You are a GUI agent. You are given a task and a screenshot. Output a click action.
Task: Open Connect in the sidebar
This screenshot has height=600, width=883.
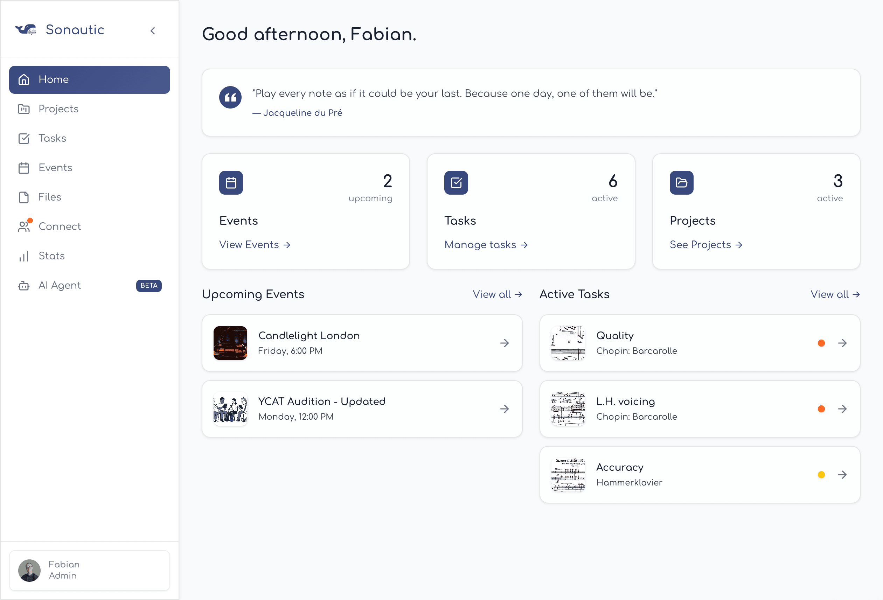tap(59, 226)
